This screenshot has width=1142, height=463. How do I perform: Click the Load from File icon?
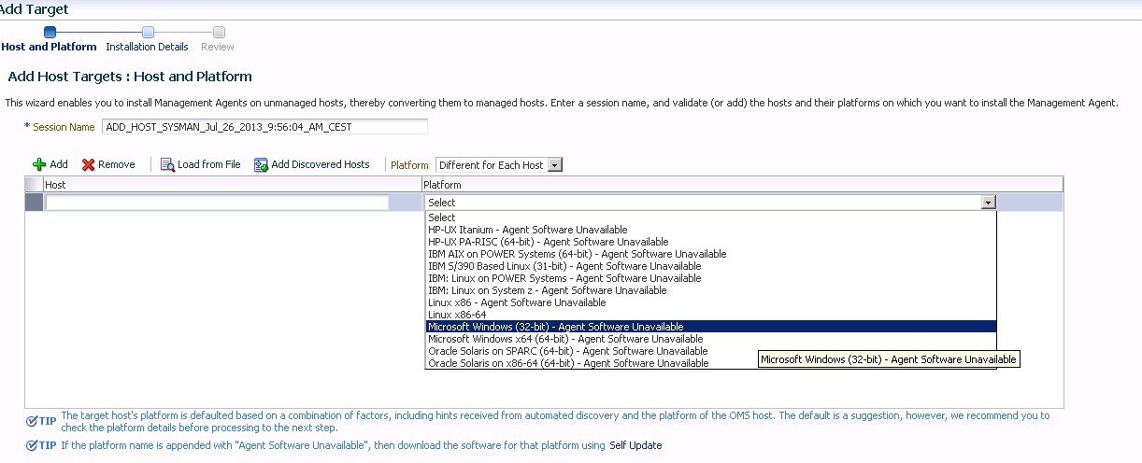(167, 164)
